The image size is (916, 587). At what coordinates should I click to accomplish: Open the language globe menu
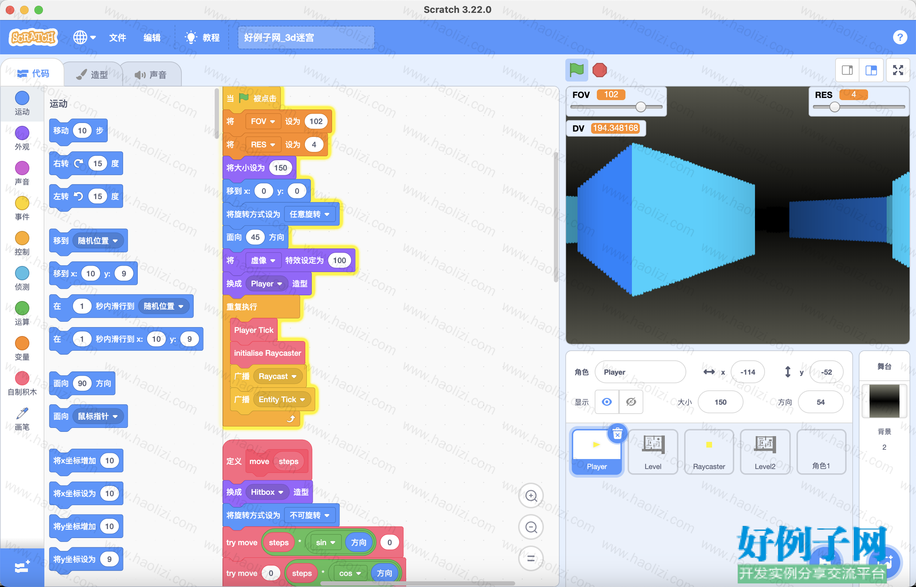tap(84, 37)
